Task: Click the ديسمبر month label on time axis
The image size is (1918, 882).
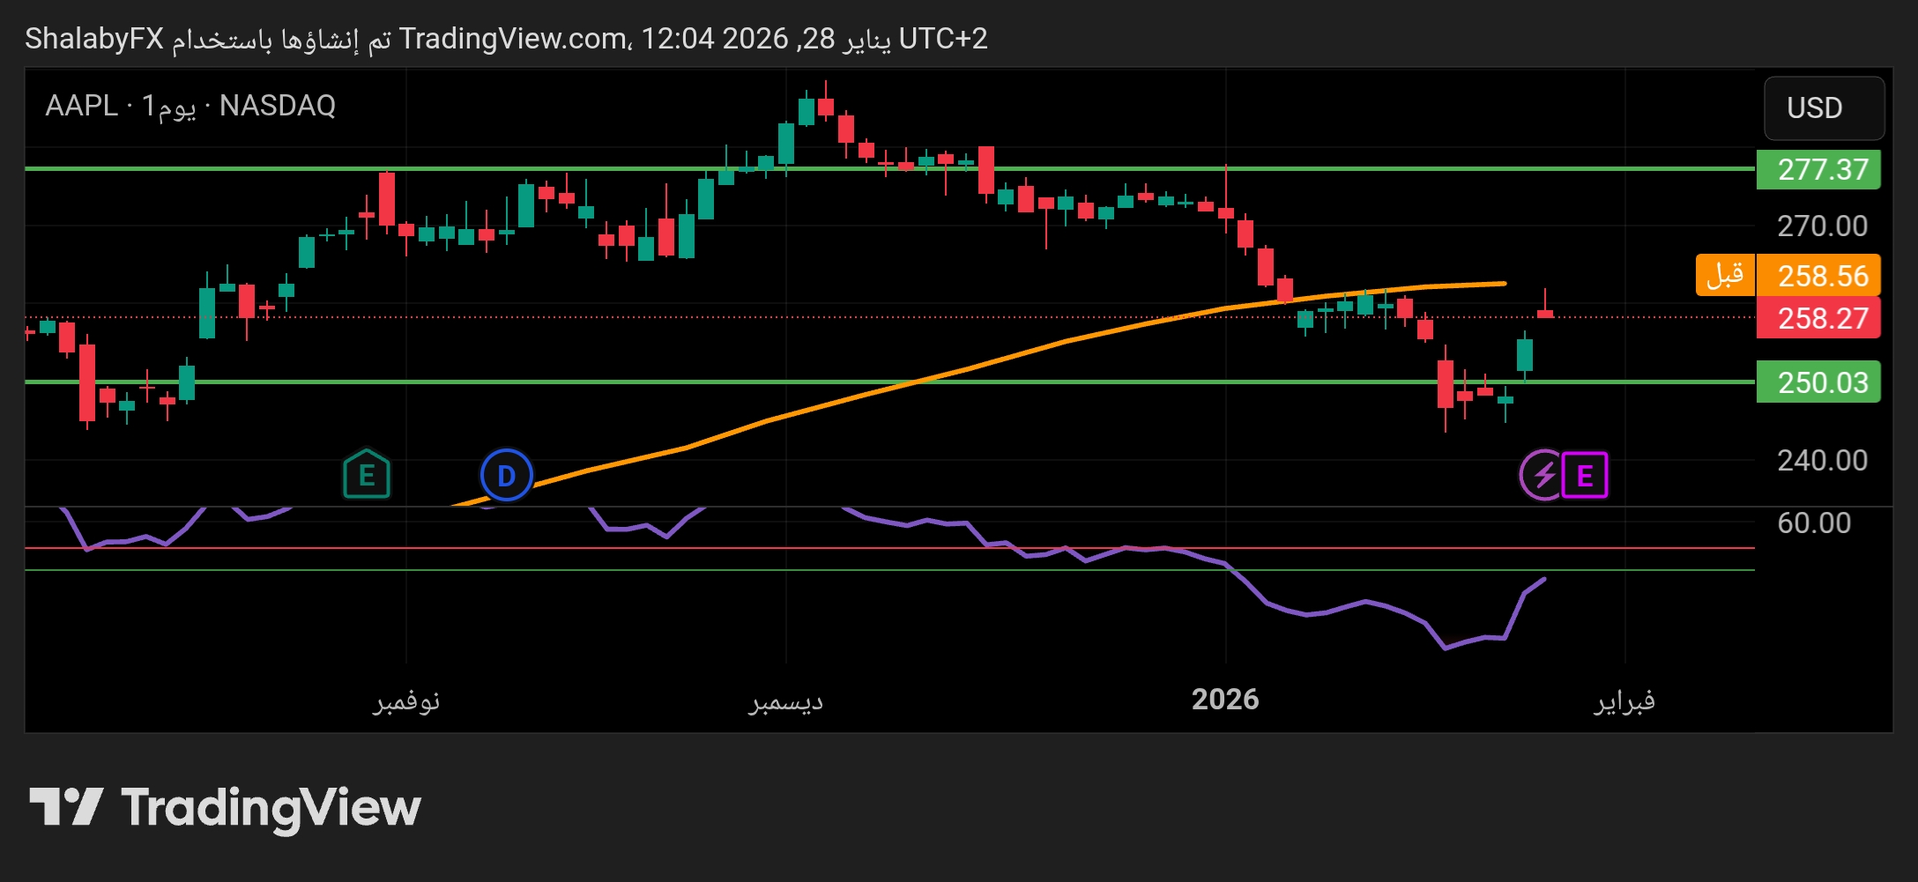Action: [785, 701]
